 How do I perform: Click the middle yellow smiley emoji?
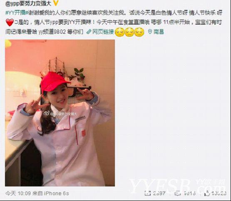click(129, 32)
